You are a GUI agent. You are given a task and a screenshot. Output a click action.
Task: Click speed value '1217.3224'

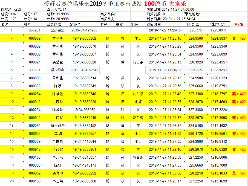(x=219, y=110)
